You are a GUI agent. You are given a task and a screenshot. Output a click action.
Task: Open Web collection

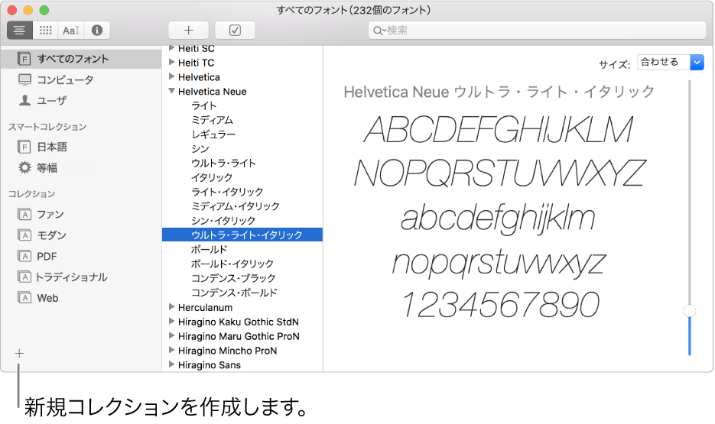pyautogui.click(x=81, y=298)
